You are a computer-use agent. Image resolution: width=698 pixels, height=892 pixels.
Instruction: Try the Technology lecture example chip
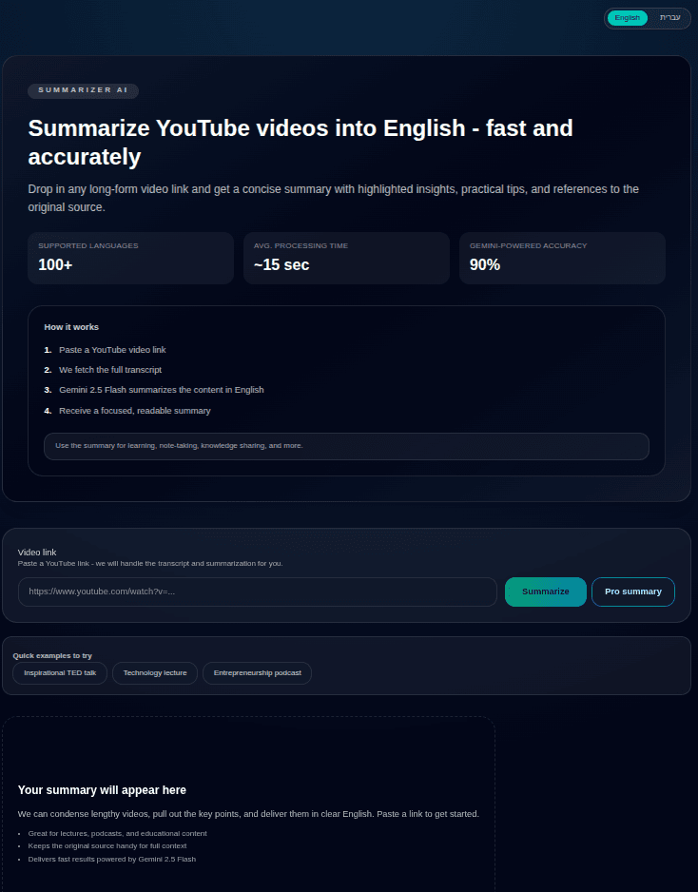click(x=154, y=672)
